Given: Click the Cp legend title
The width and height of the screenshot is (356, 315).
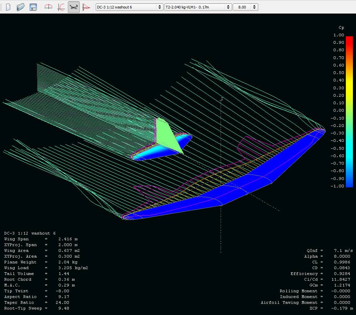Looking at the screenshot, I should click(x=341, y=27).
